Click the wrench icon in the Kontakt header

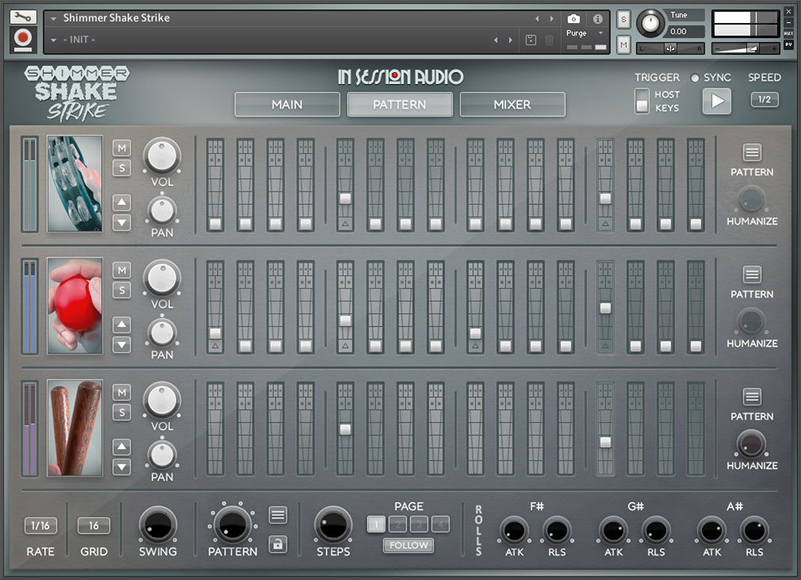22,16
